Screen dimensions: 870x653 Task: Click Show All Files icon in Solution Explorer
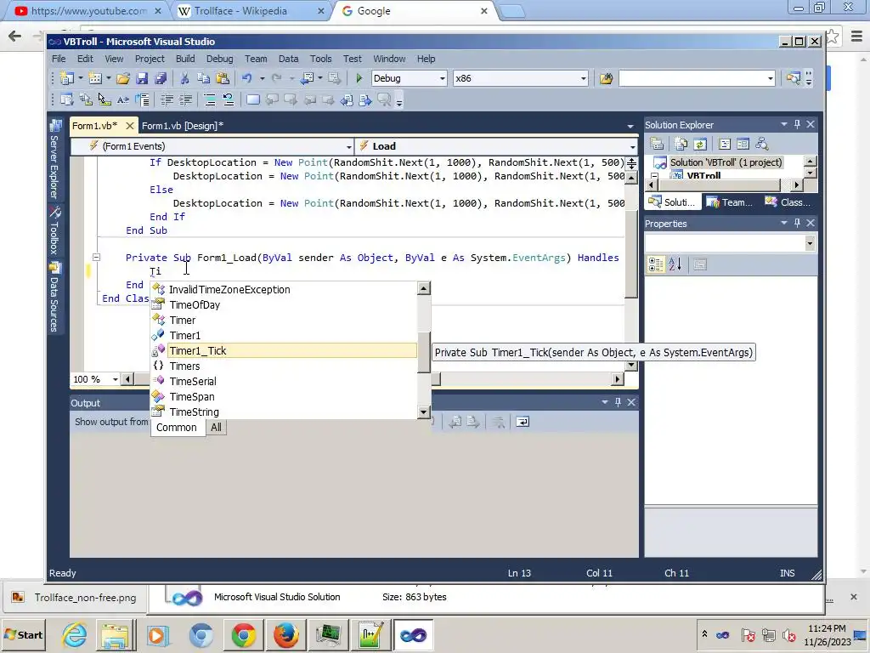[x=681, y=144]
